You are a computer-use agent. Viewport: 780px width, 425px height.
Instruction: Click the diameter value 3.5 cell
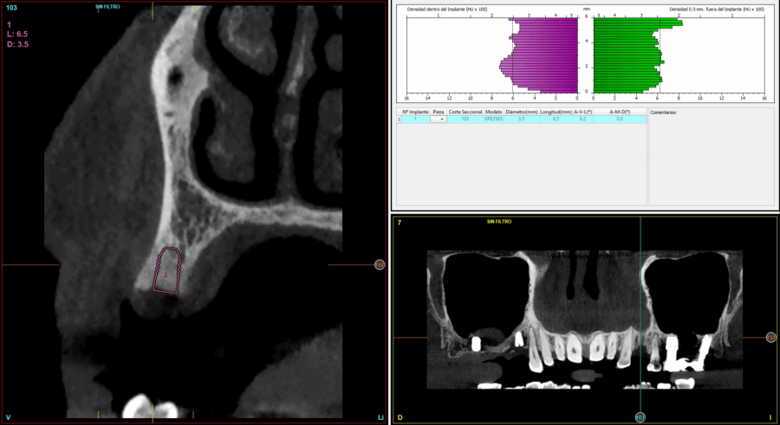point(522,119)
